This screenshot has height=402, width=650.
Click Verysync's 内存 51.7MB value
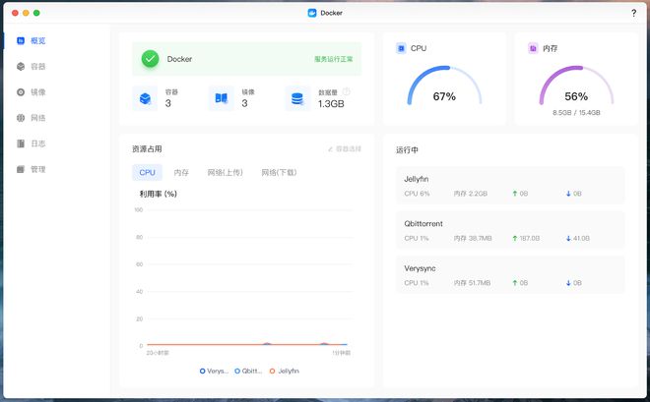point(472,283)
